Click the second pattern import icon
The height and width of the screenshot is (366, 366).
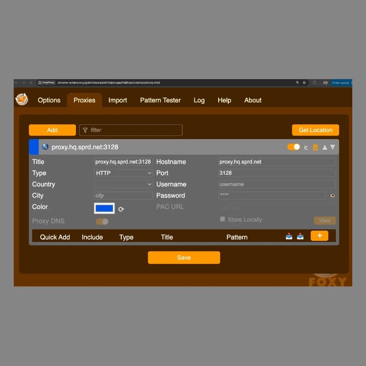pyautogui.click(x=300, y=237)
